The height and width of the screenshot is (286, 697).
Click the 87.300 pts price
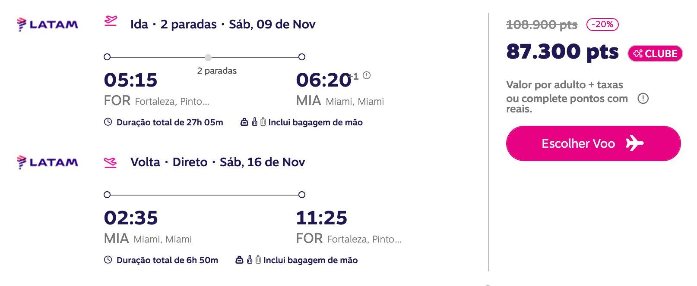pyautogui.click(x=562, y=52)
